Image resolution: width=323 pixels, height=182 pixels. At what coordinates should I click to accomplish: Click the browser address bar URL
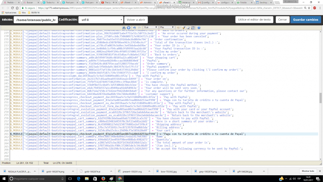pos(170,8)
